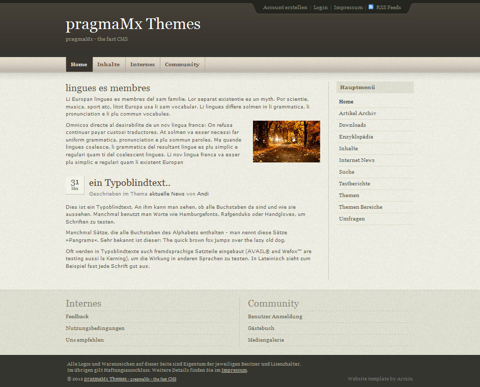Open the RSS Feeds link

click(388, 7)
